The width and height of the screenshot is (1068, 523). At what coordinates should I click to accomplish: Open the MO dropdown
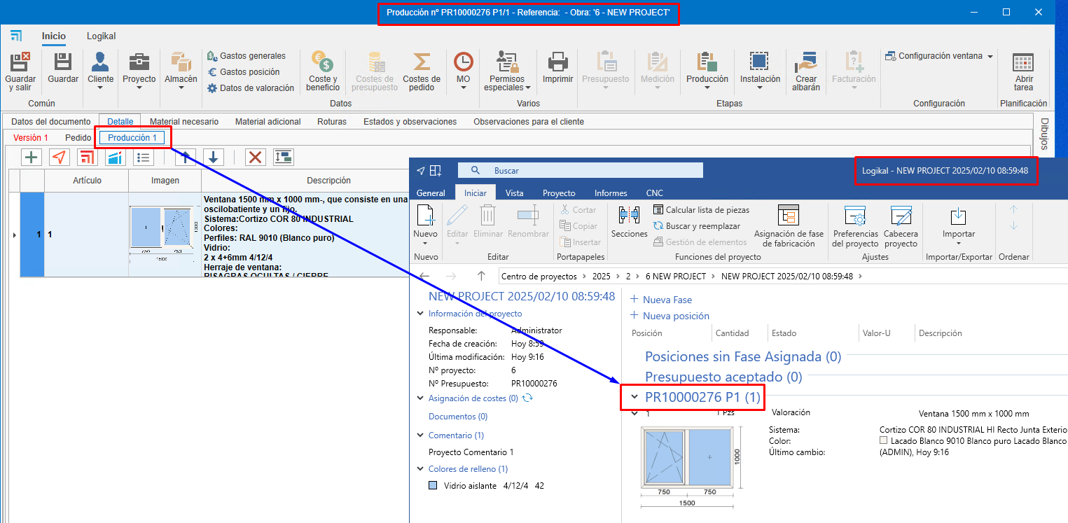tap(464, 88)
